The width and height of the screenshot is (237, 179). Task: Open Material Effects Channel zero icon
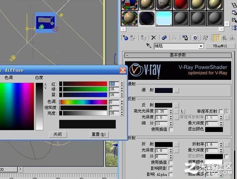[x=195, y=38]
